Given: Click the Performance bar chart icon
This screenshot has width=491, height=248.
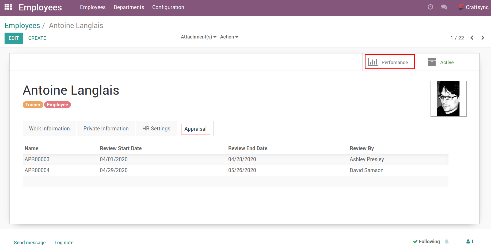Looking at the screenshot, I should tap(373, 62).
